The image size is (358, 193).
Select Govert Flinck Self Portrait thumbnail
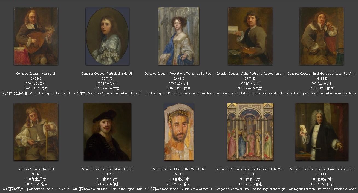pos(107,132)
